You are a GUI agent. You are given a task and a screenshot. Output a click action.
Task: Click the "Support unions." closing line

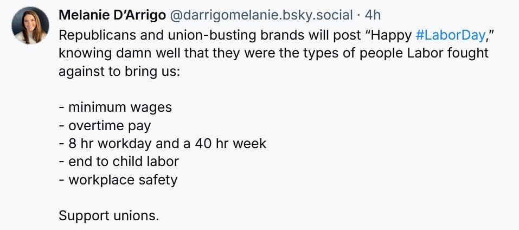tap(109, 215)
